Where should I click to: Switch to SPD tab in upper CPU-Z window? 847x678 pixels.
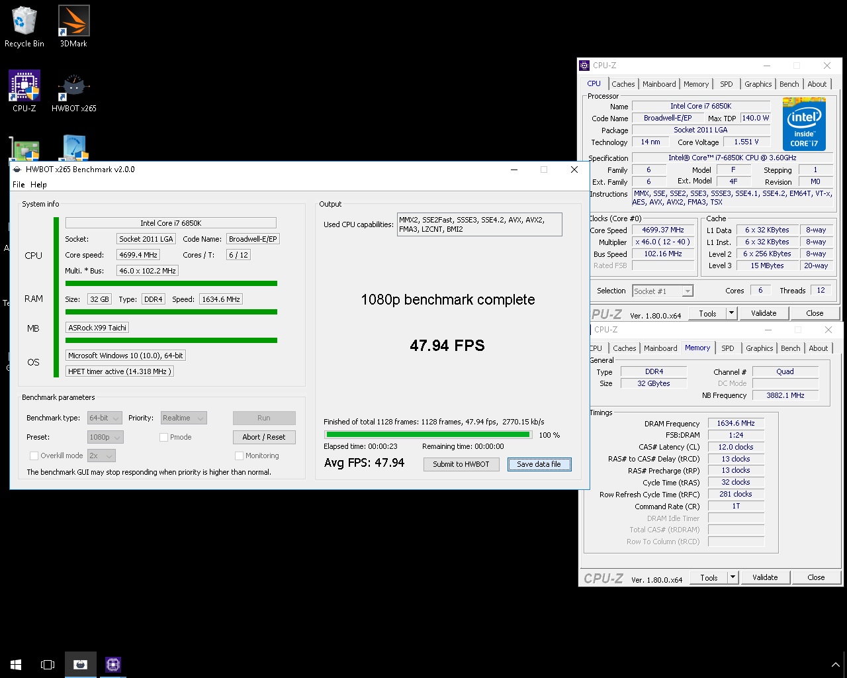click(727, 84)
